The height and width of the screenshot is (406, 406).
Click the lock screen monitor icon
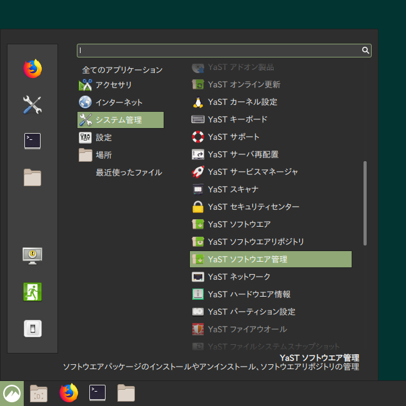tap(32, 256)
